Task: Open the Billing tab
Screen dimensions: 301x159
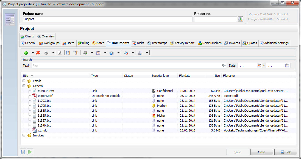Action: [83, 43]
